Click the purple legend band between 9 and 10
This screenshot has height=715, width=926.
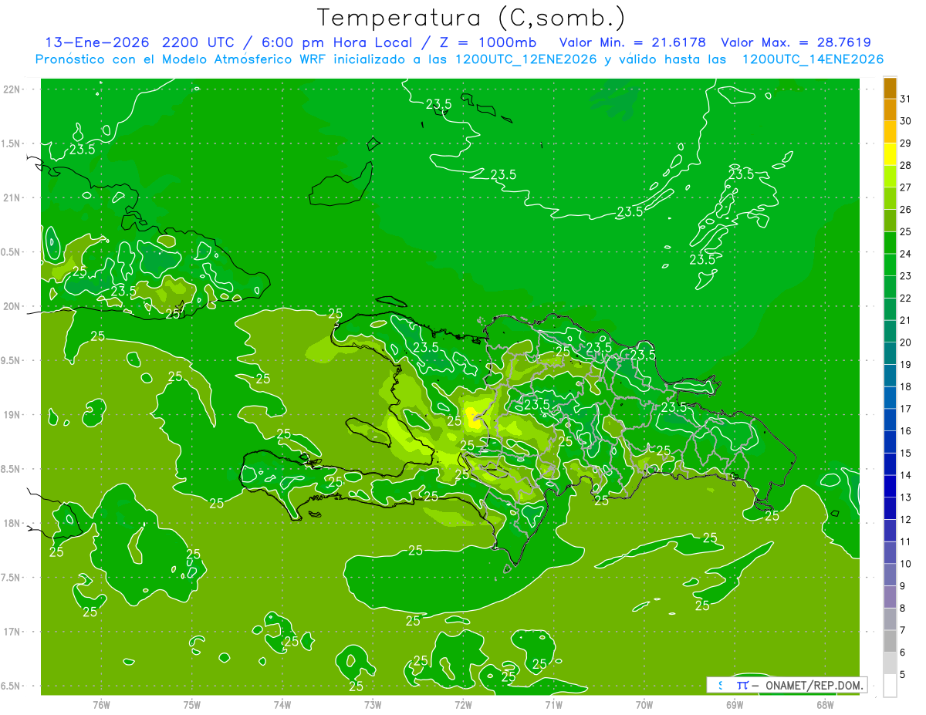(890, 575)
